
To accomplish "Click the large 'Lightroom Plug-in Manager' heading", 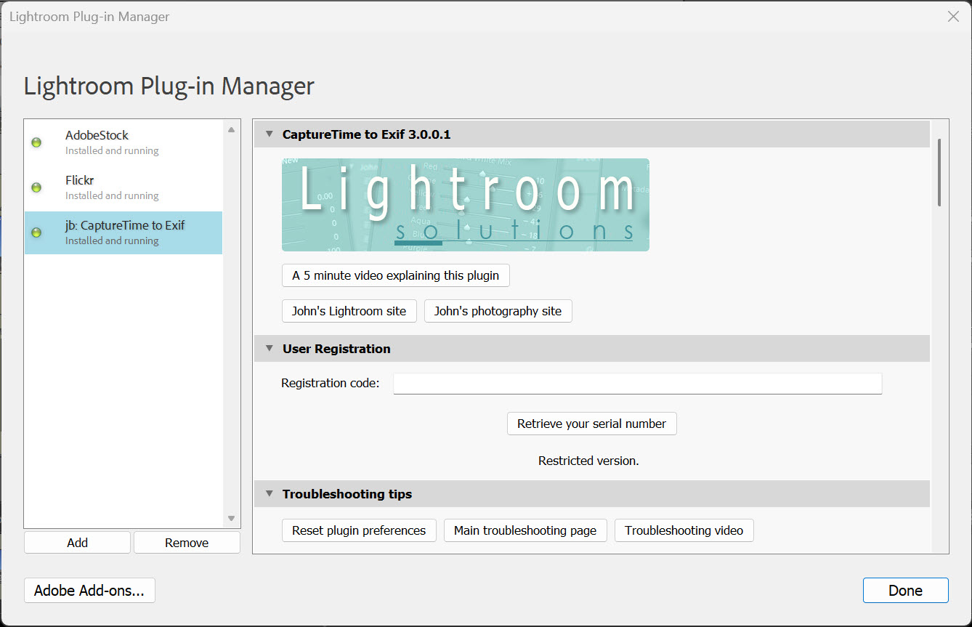I will [169, 86].
